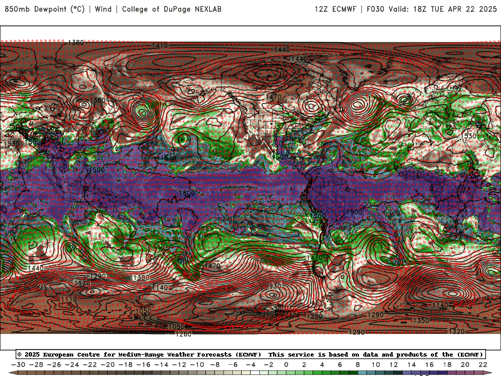Click the 1230 contour label on the map
The height and width of the screenshot is (376, 501).
point(314,316)
